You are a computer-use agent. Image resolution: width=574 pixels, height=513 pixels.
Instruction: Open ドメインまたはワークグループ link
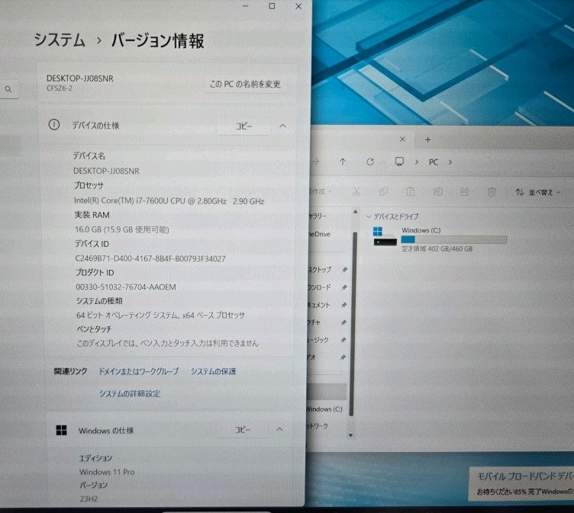[139, 371]
